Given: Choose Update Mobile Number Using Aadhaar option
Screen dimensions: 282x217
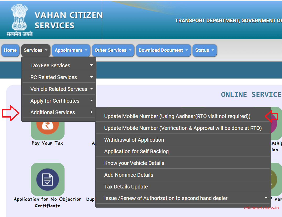Looking at the screenshot, I should (183, 116).
